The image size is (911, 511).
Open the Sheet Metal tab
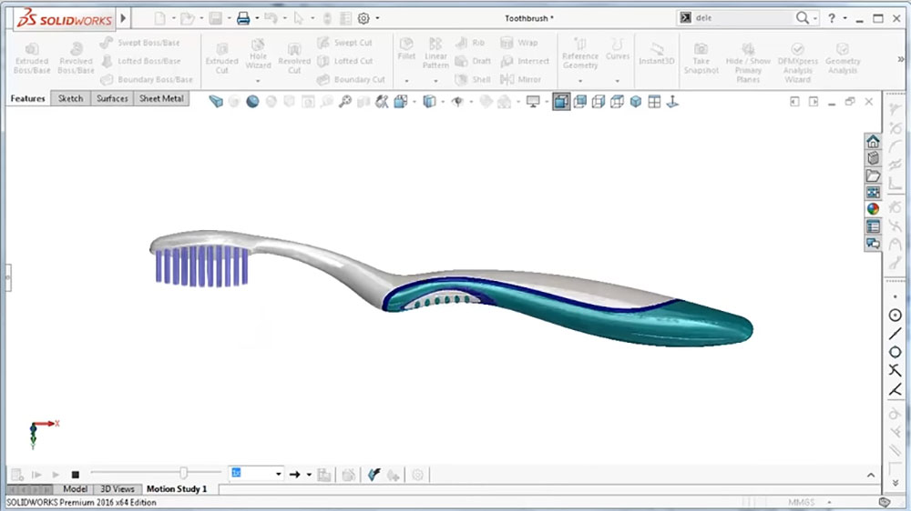click(x=161, y=98)
